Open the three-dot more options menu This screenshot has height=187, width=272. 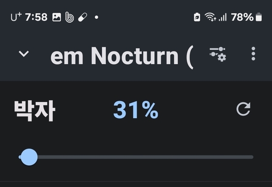pyautogui.click(x=253, y=54)
